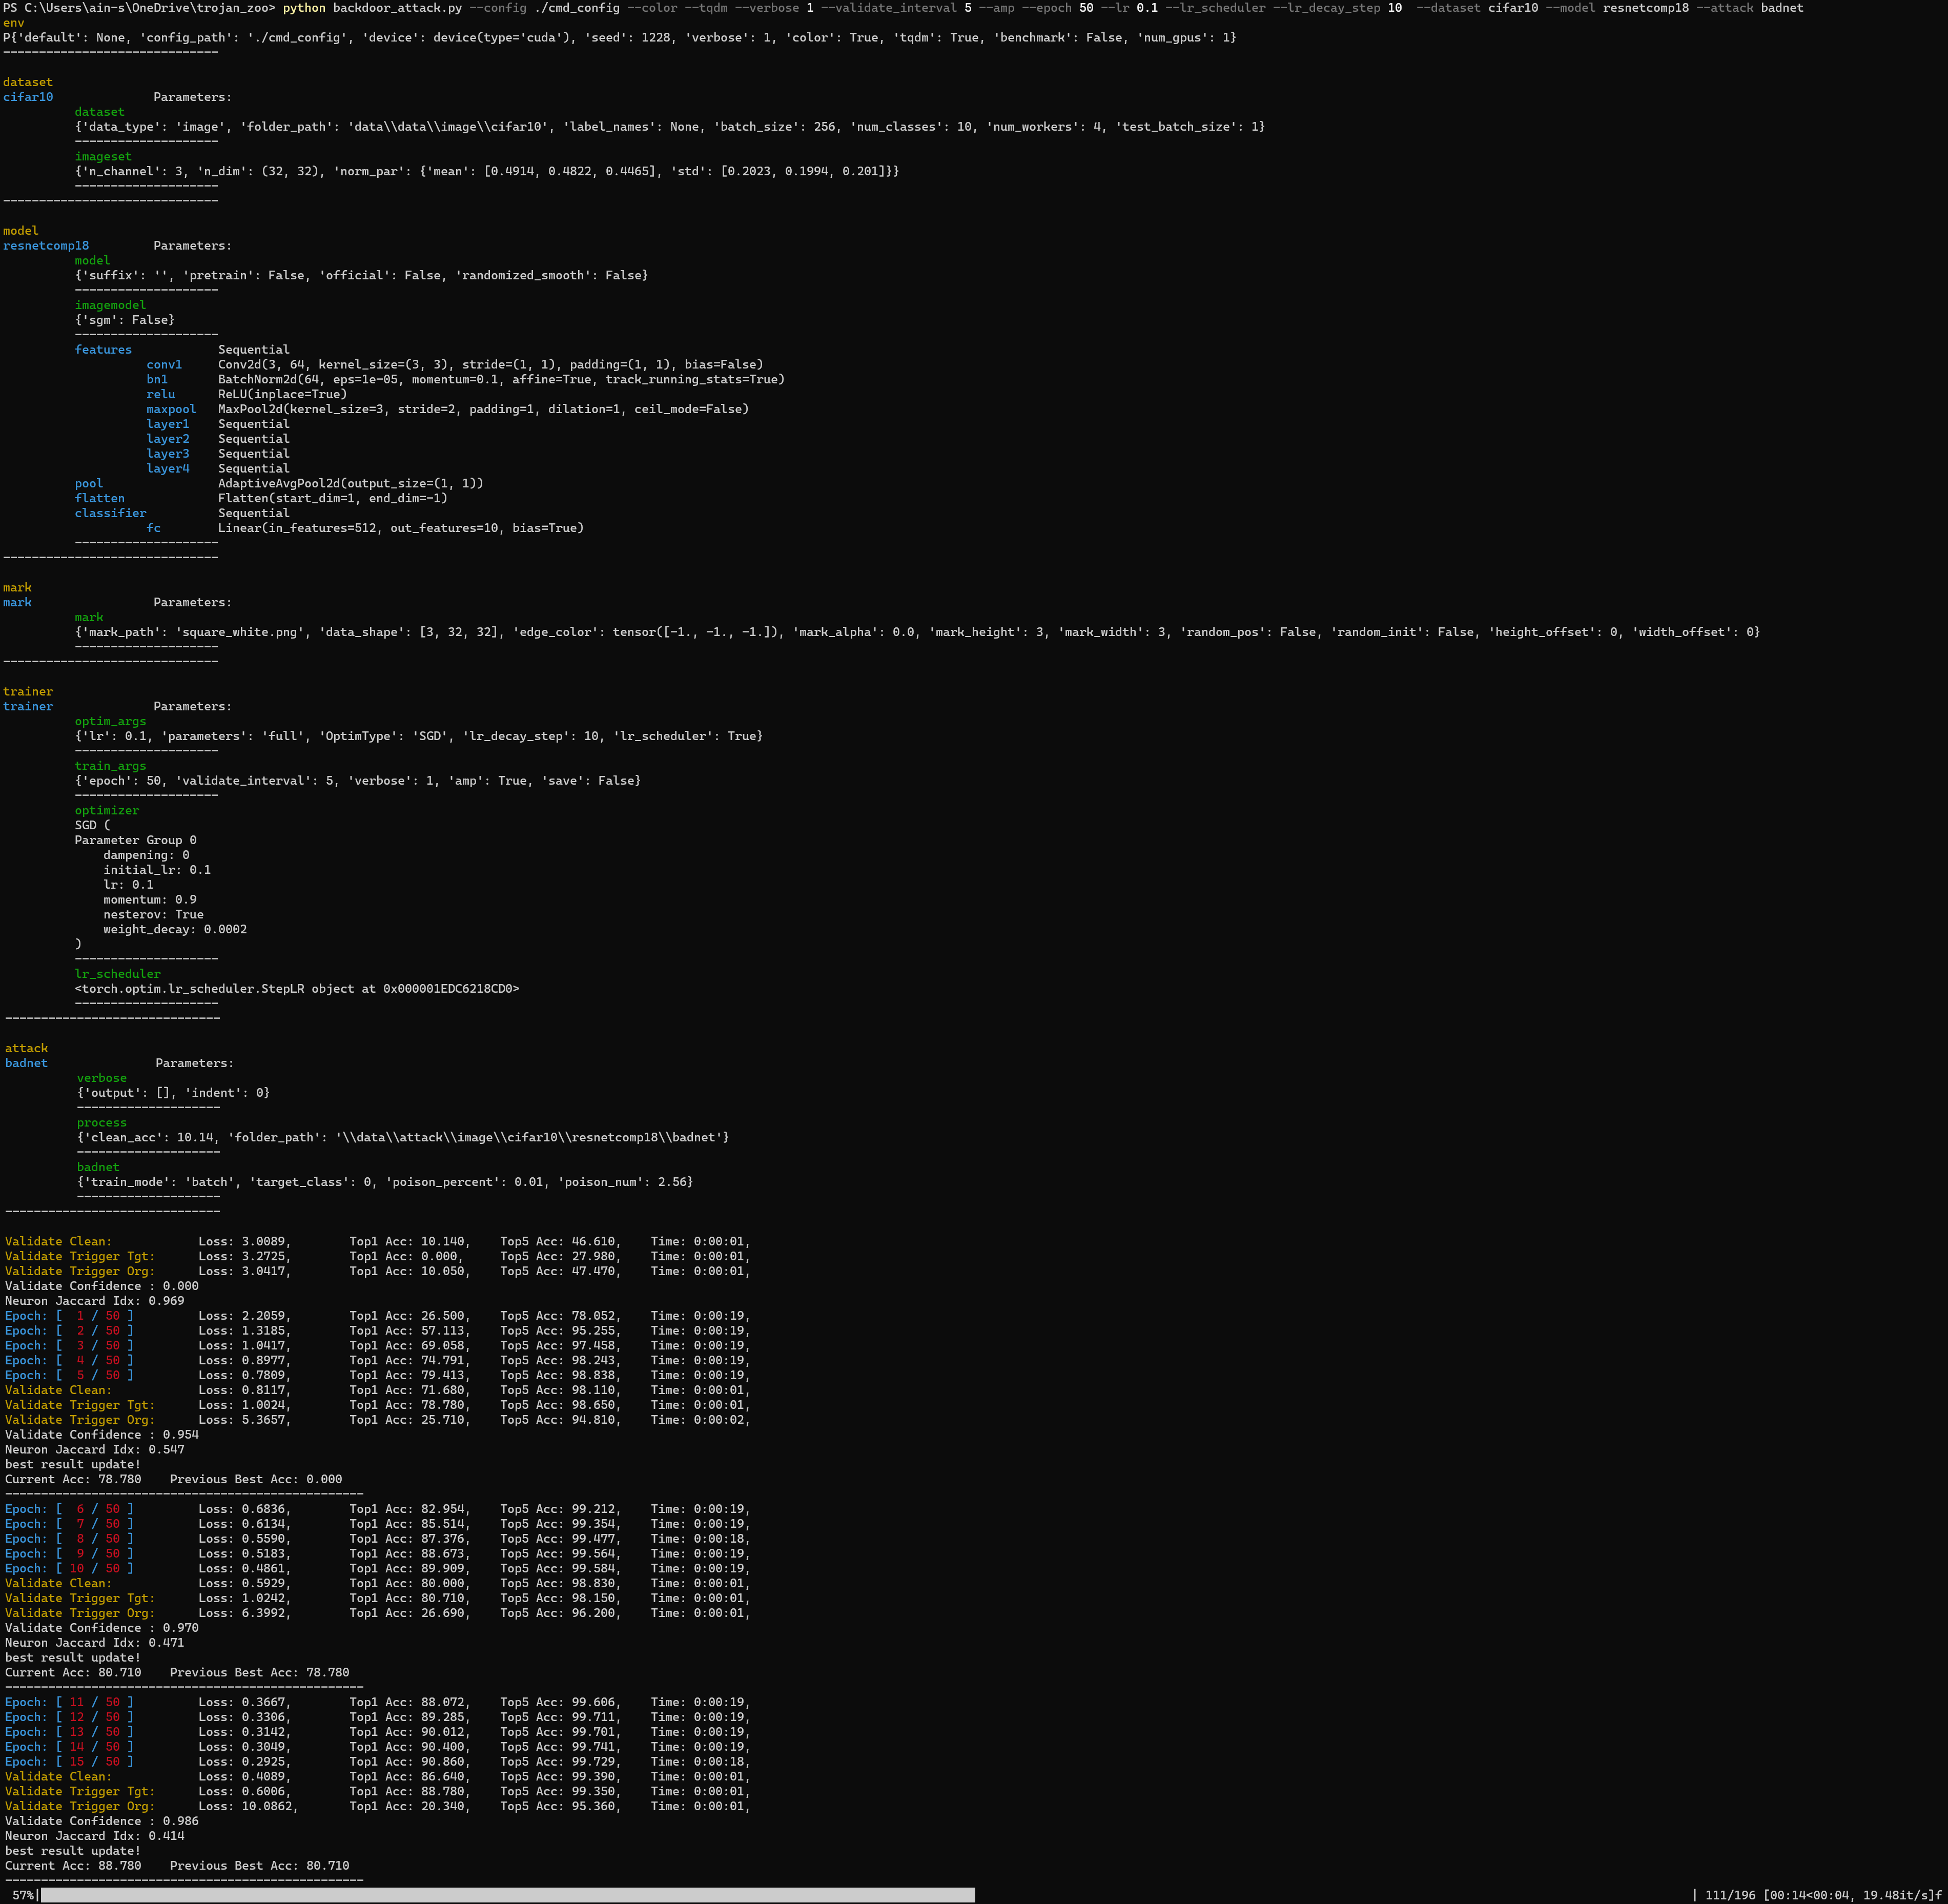1948x1904 pixels.
Task: Click the yellow 'attack' heading
Action: pyautogui.click(x=26, y=1048)
